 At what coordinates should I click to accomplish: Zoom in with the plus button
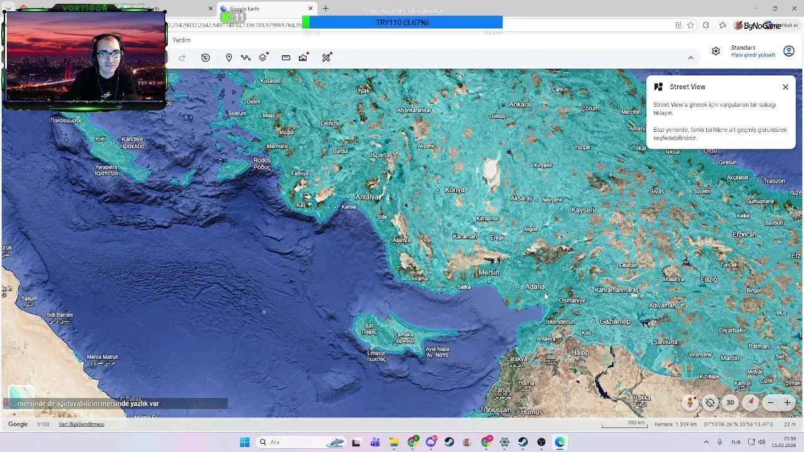pos(787,402)
